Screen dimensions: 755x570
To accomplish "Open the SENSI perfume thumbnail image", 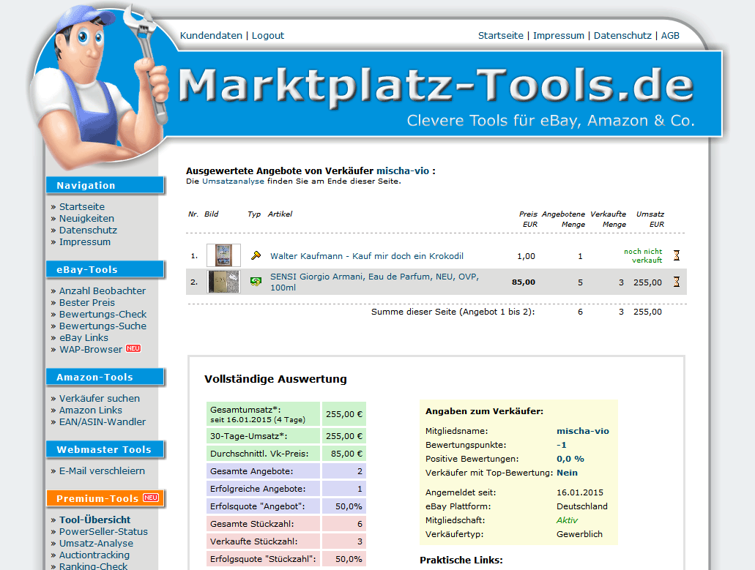I will point(223,282).
